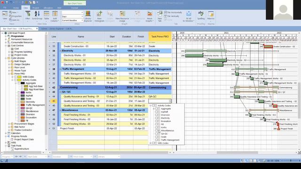Switch to the Home ribbon tab
The height and width of the screenshot is (169, 301).
coord(16,8)
